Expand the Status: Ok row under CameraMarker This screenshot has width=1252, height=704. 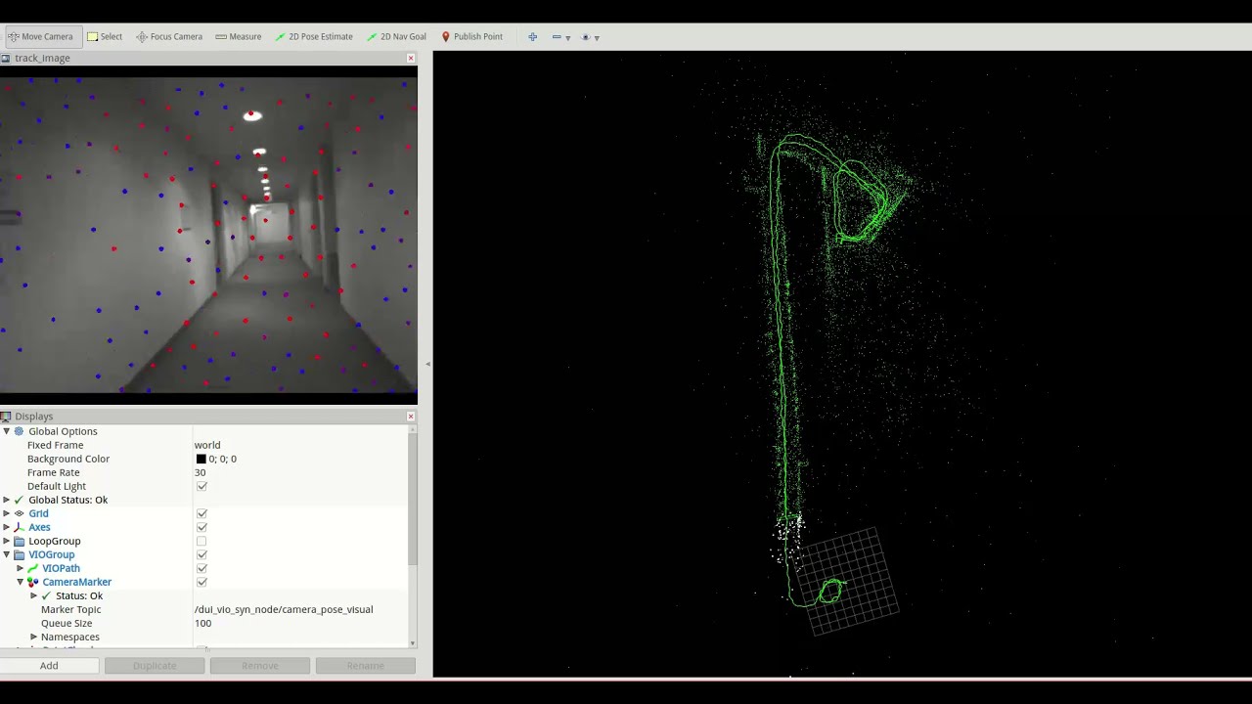pyautogui.click(x=33, y=595)
